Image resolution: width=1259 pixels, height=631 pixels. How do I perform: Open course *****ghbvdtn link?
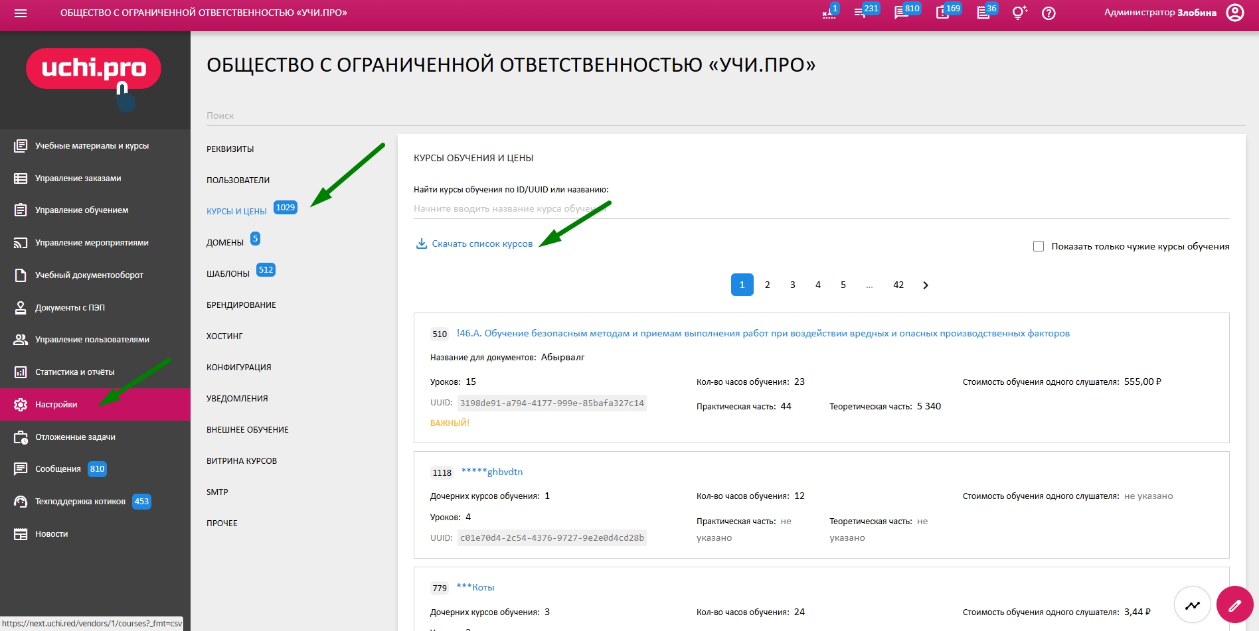492,472
